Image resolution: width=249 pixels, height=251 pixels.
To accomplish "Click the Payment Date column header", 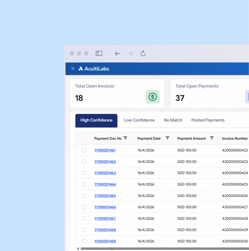I will click(149, 138).
